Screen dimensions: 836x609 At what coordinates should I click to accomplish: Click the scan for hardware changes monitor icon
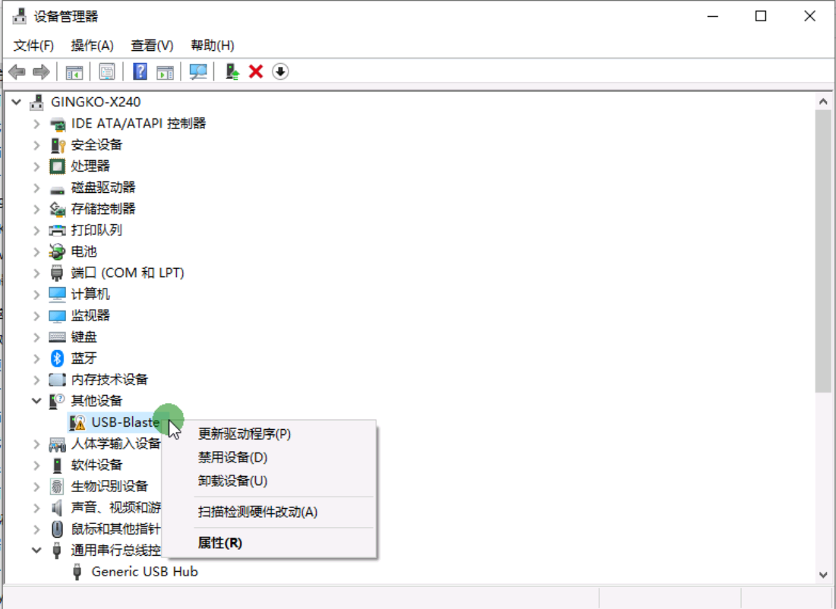pos(198,71)
